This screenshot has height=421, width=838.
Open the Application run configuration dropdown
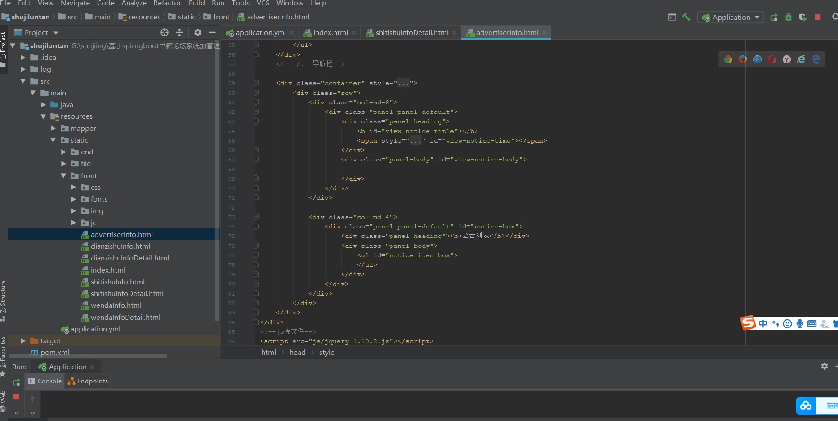(731, 17)
